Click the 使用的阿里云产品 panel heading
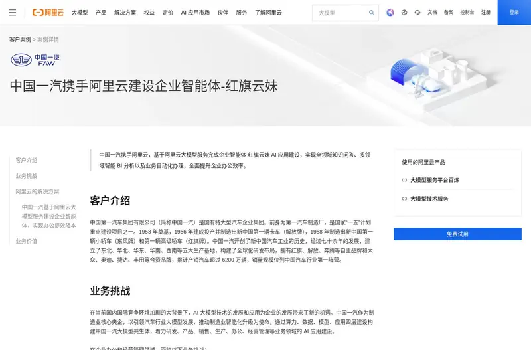Image resolution: width=531 pixels, height=350 pixels. point(423,162)
